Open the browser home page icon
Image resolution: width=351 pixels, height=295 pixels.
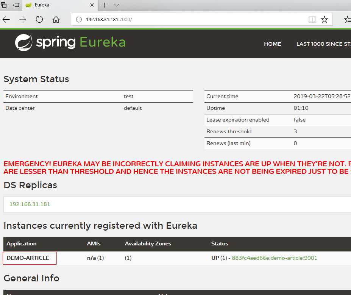point(56,20)
